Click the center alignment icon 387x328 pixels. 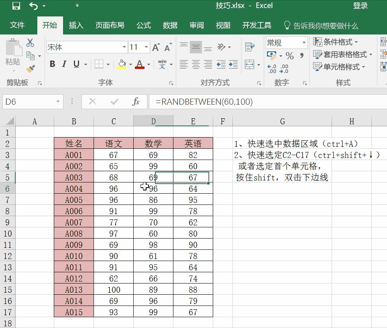196,65
